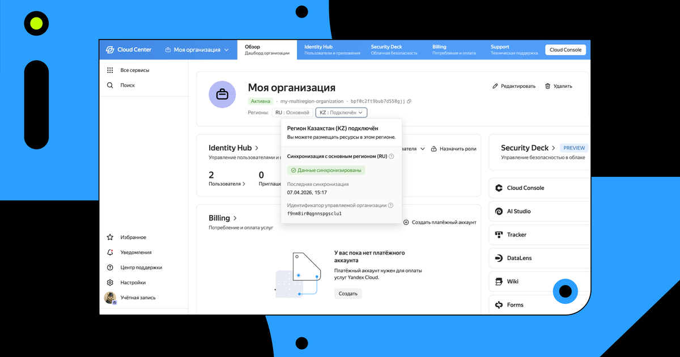Select the managed ID f9nm8ir0qgnnspgsclu1
Screen dimensions: 680x357
tap(314, 214)
